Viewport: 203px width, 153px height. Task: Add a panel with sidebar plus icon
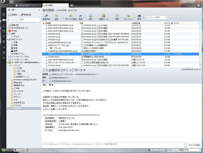click(x=4, y=58)
